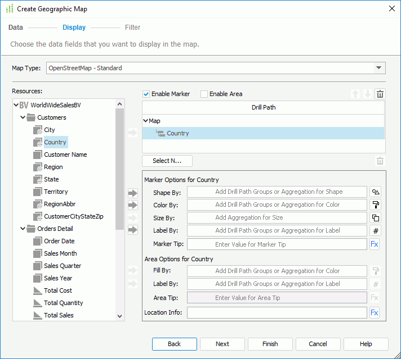Uncheck the Enable Marker checkbox
The height and width of the screenshot is (359, 401).
click(146, 94)
